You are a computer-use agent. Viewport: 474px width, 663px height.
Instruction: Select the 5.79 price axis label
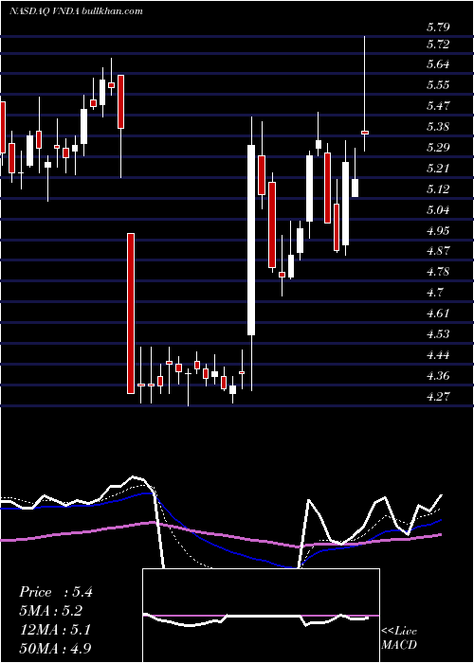pyautogui.click(x=438, y=27)
